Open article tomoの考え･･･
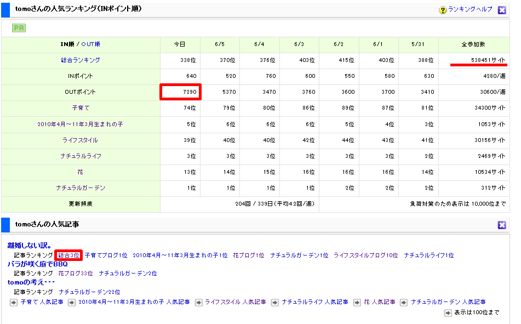The width and height of the screenshot is (521, 324). click(31, 282)
